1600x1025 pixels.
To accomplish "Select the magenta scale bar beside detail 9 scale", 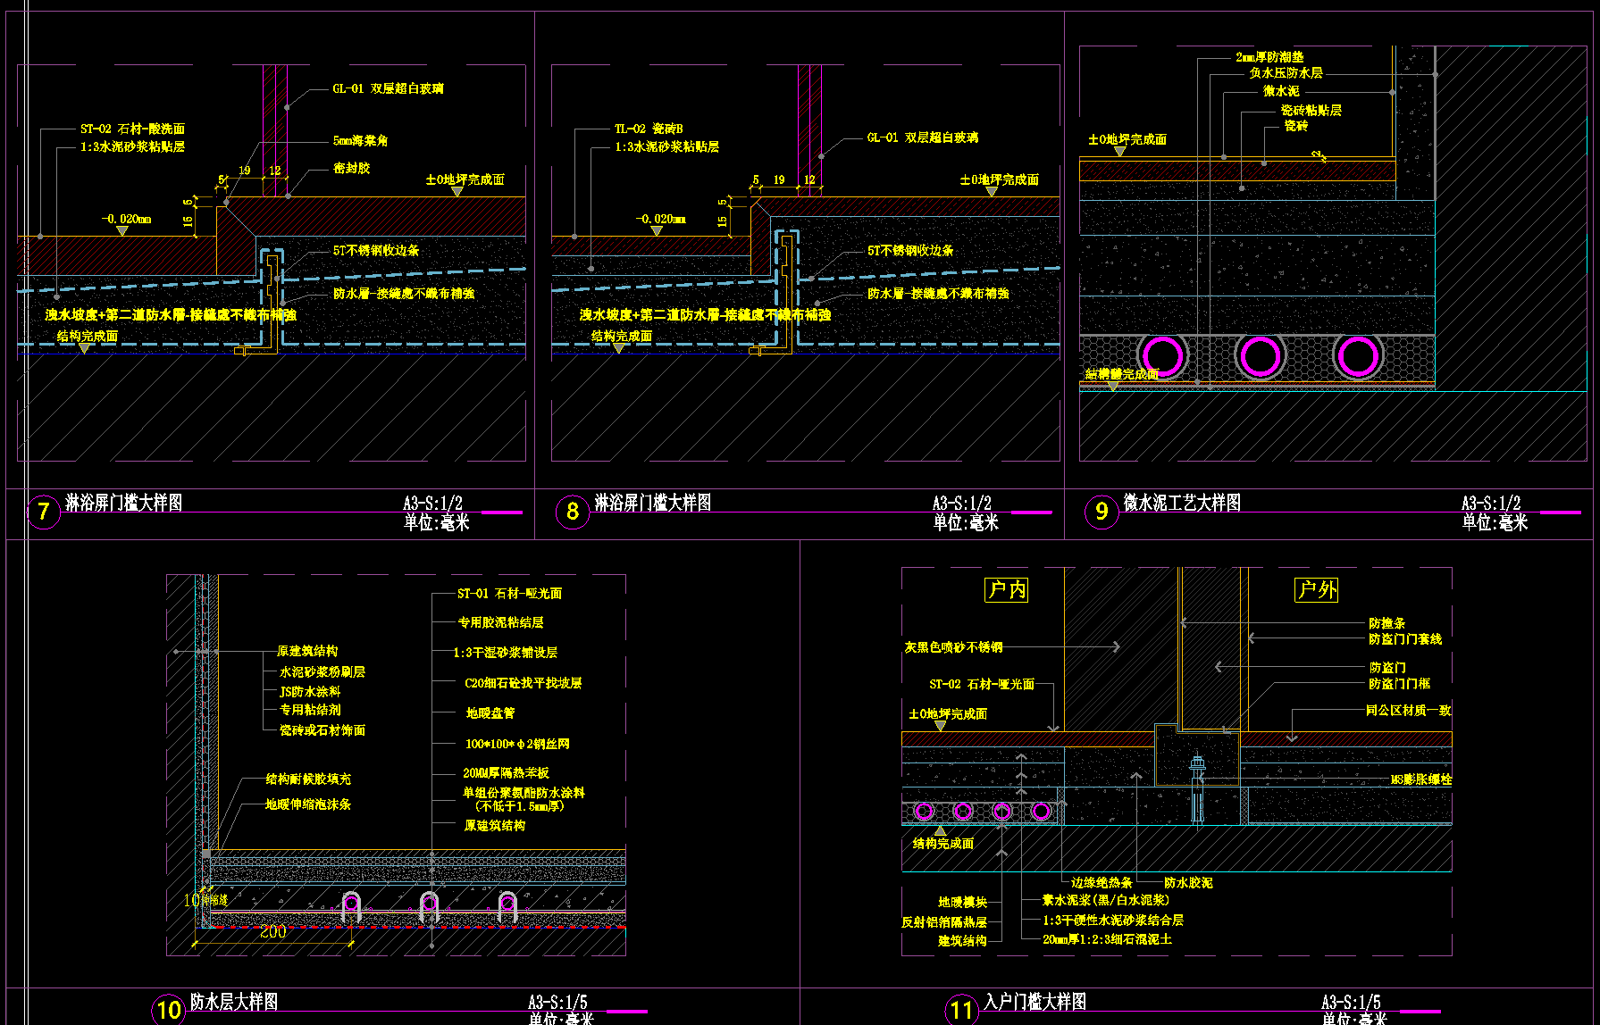I will pyautogui.click(x=1560, y=512).
